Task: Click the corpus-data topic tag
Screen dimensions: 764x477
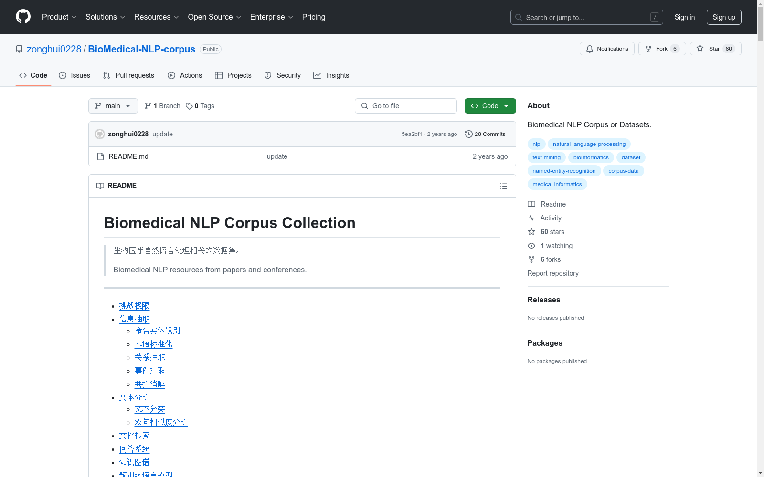Action: point(623,171)
